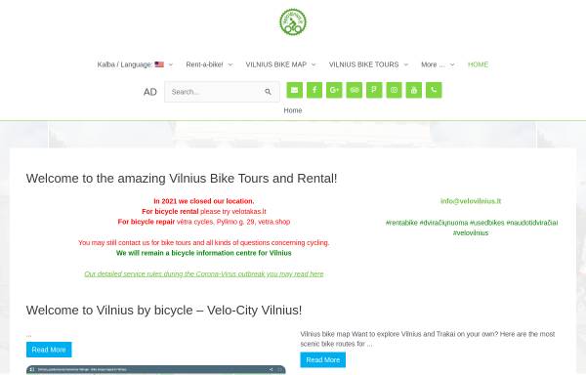Click the green bicycle gear logo
Image resolution: width=586 pixels, height=375 pixels.
coord(293,22)
